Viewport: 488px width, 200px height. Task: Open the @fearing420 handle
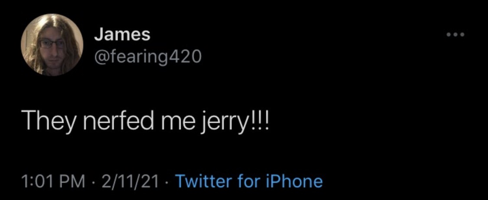click(x=147, y=56)
